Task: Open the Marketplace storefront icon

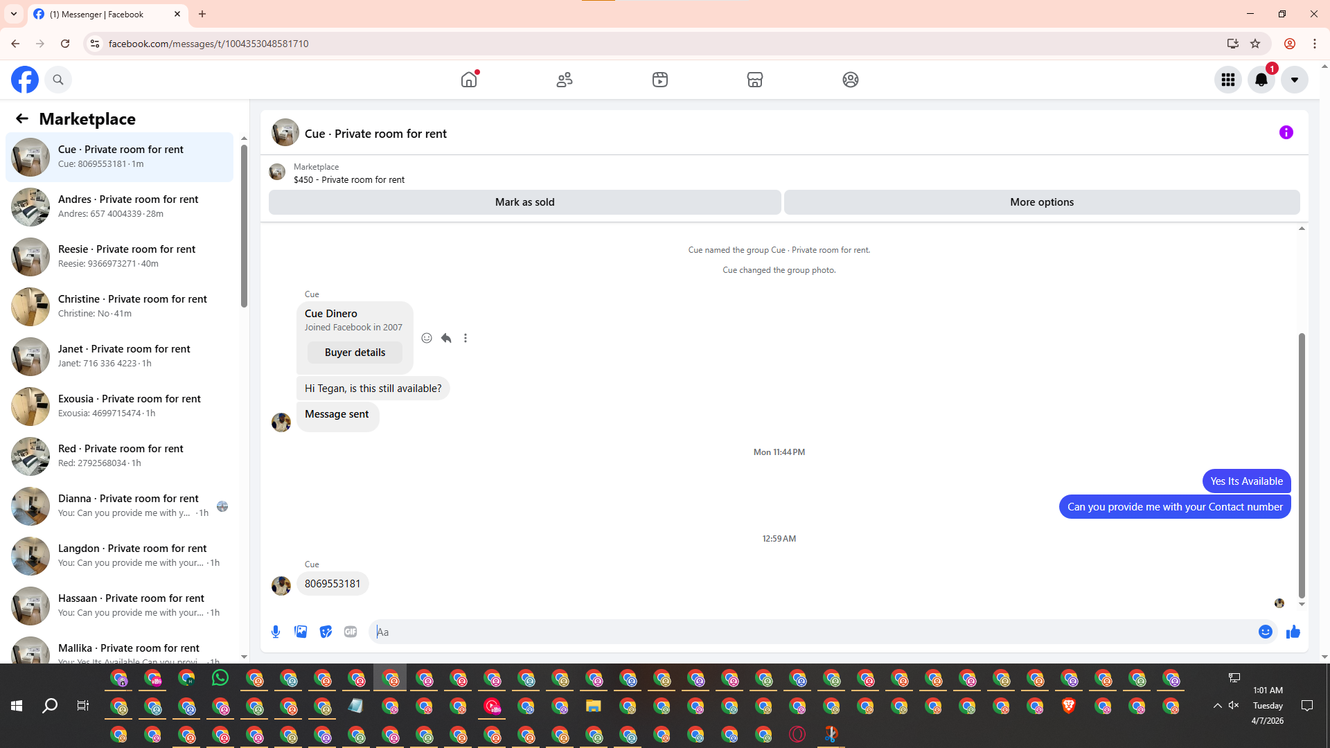Action: pos(755,80)
